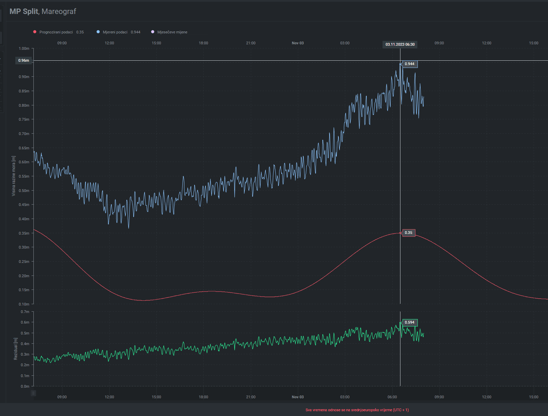Click the red Prognozirani podaci legend dot

click(35, 32)
